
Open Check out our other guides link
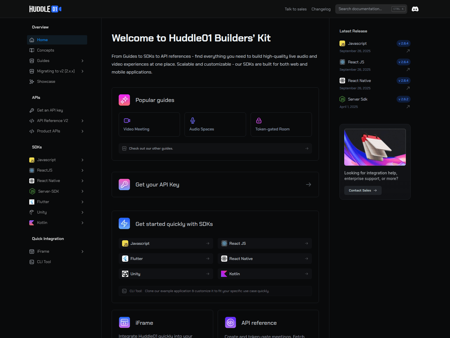151,148
